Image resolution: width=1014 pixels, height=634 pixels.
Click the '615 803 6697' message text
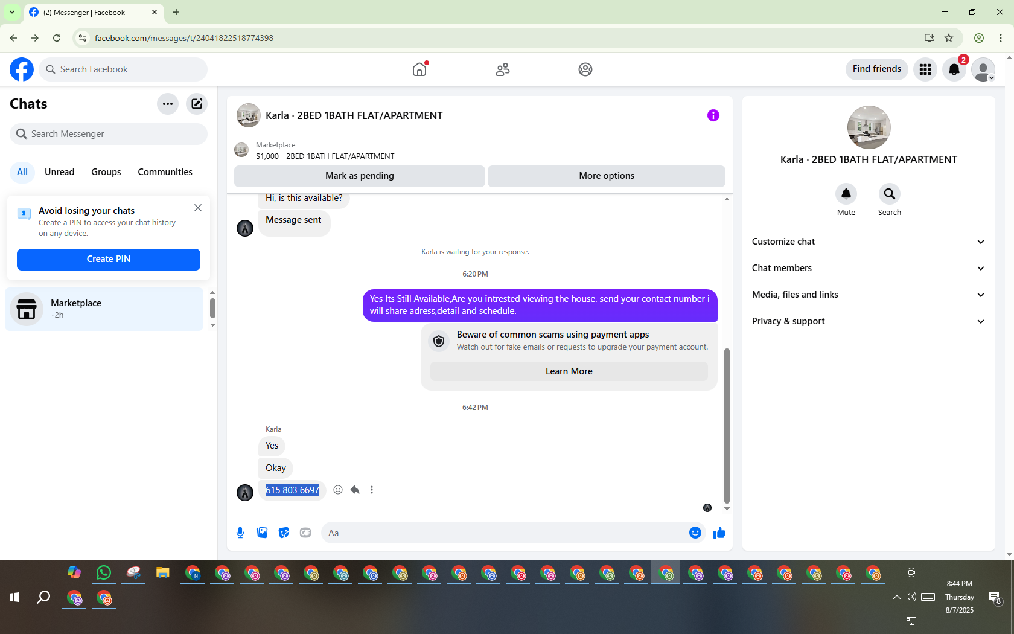293,490
